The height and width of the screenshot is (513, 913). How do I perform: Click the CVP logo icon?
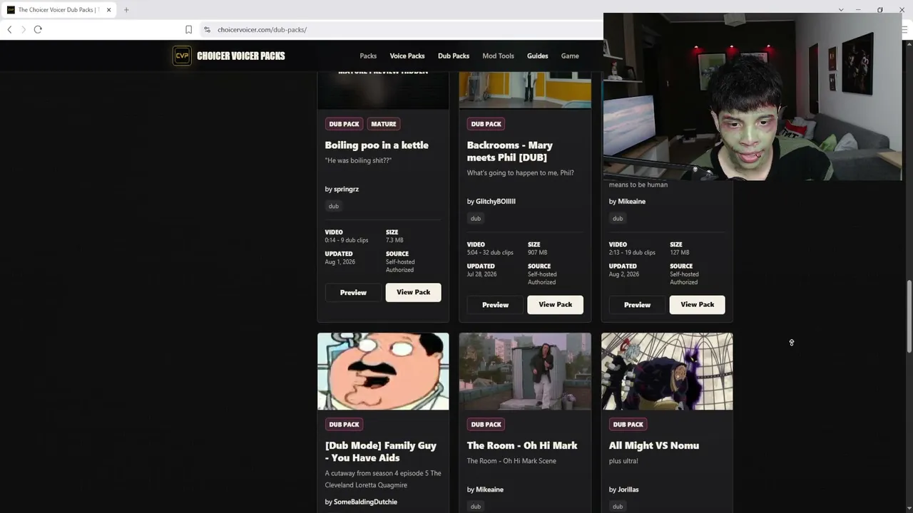pyautogui.click(x=182, y=56)
